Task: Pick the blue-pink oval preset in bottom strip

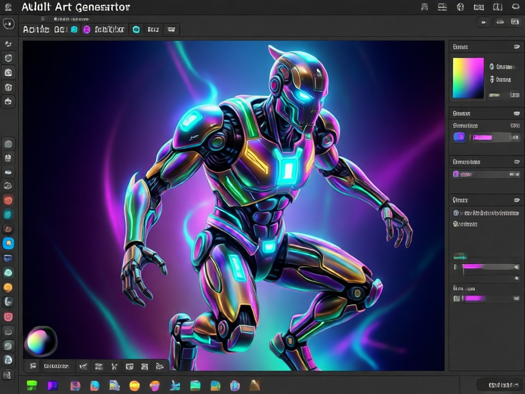Action: 235,386
